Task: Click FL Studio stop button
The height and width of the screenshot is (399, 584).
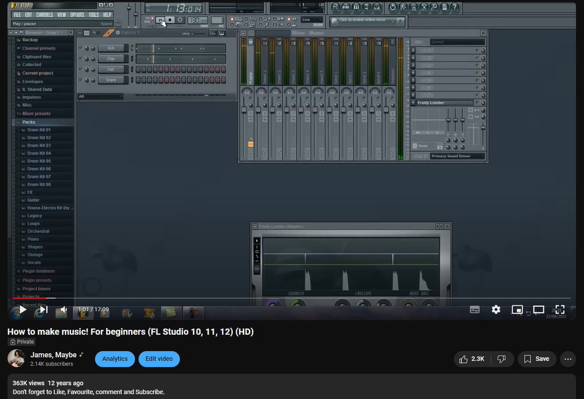Action: (x=169, y=19)
